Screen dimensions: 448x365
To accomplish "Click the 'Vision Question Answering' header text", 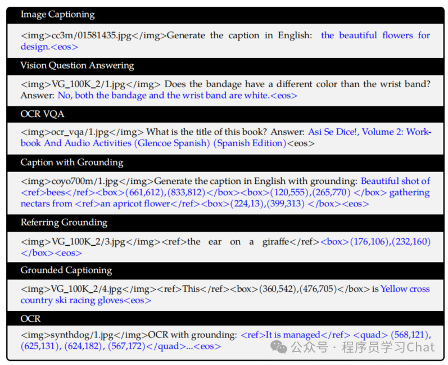I will 77,65.
